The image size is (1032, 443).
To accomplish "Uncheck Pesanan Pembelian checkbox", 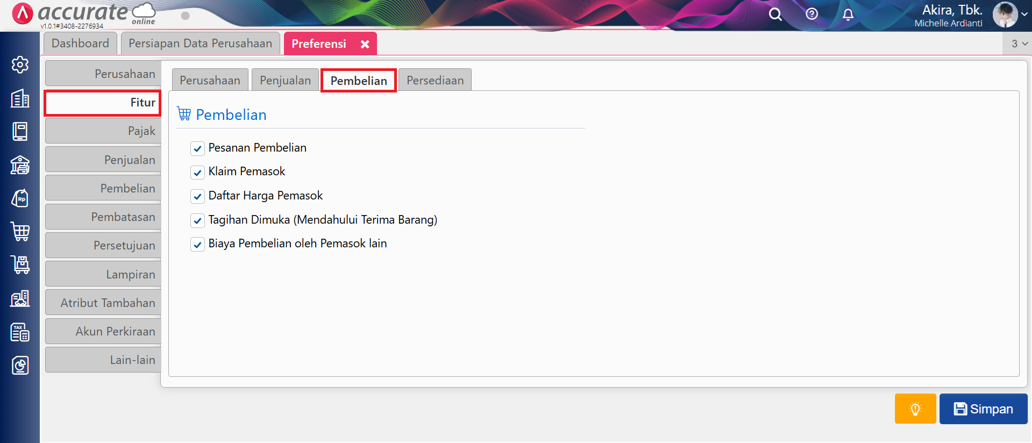I will click(197, 148).
